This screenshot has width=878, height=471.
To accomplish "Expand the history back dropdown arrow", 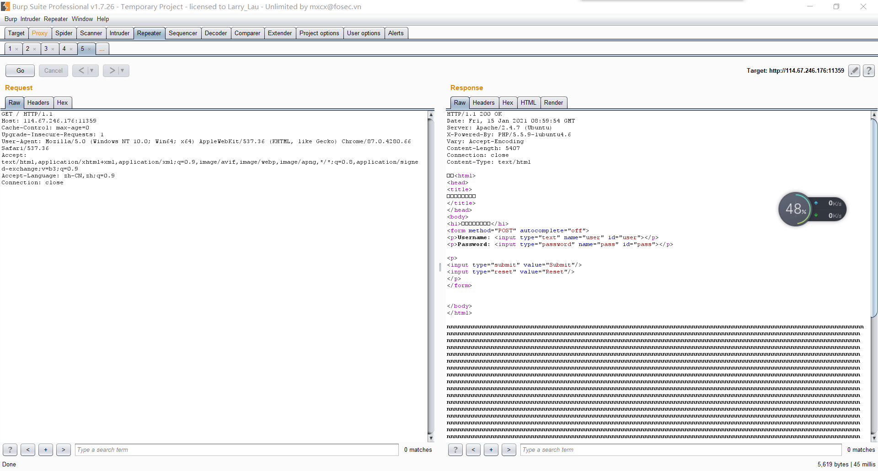I will point(92,70).
